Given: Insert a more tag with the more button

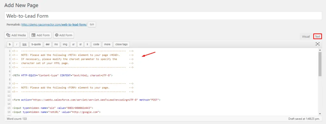Looking at the screenshot, I should 107,44.
